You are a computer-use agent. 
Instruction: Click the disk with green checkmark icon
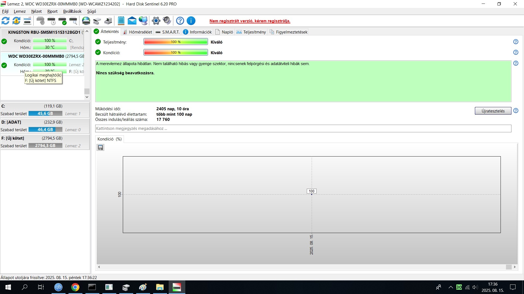click(62, 21)
